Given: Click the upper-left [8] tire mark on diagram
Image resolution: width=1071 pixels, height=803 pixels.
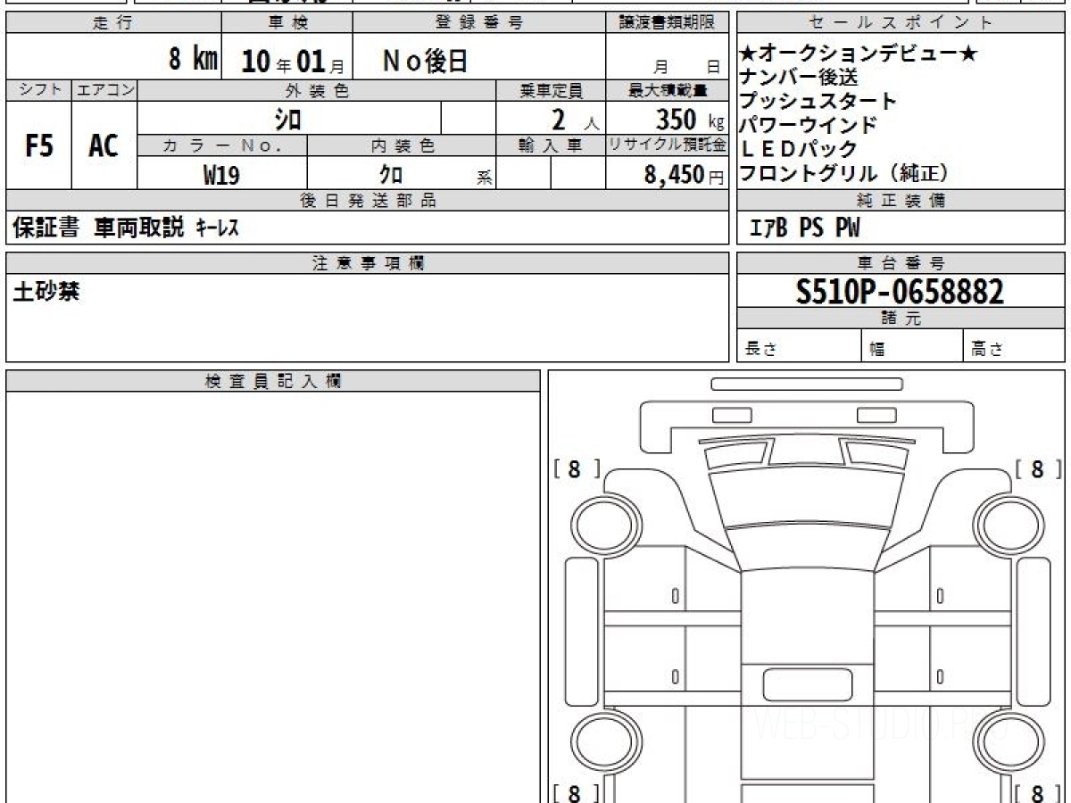Looking at the screenshot, I should click(x=576, y=469).
